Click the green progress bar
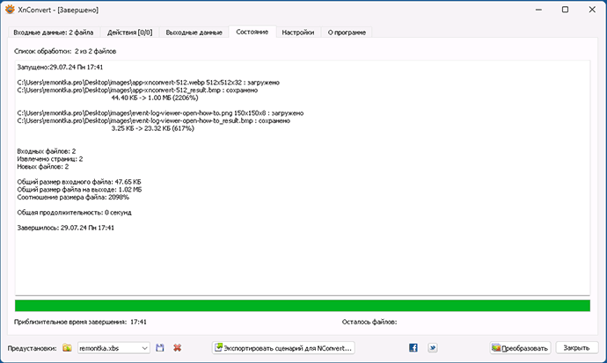Screen dimensions: 607x363 coord(303,305)
